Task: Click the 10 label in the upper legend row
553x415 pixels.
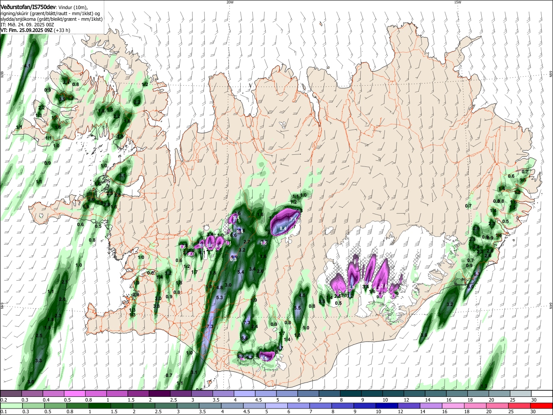Action: coord(385,400)
